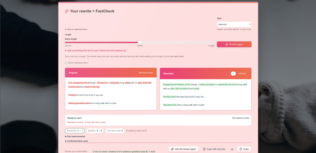Image resolution: width=316 pixels, height=153 pixels.
Task: Click Edit text in Rewritten panel
Action: (x=242, y=74)
